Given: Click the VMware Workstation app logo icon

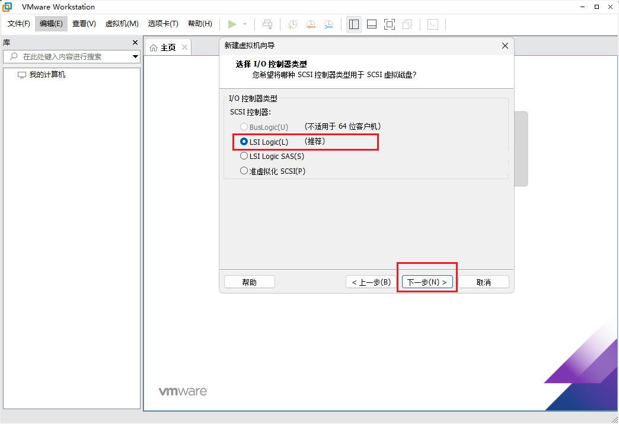Looking at the screenshot, I should (7, 7).
